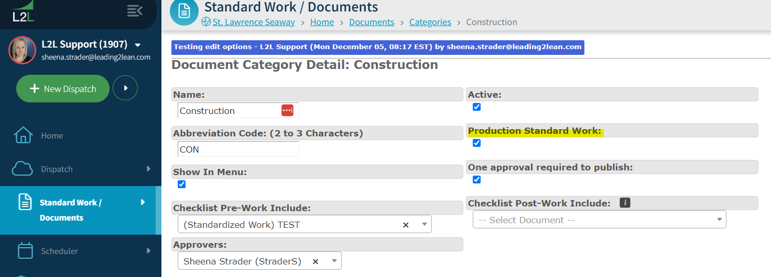Open the Checklist Post-Work Select Document dropdown
The width and height of the screenshot is (771, 277).
pyautogui.click(x=599, y=220)
